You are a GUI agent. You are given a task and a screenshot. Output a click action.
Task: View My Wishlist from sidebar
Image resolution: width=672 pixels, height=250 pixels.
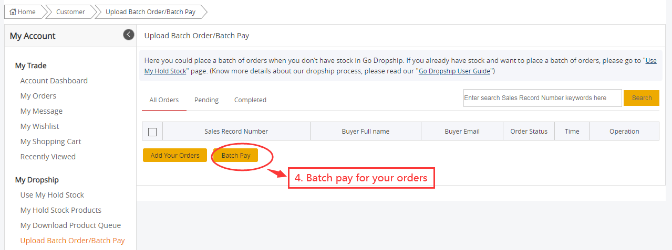click(x=40, y=126)
